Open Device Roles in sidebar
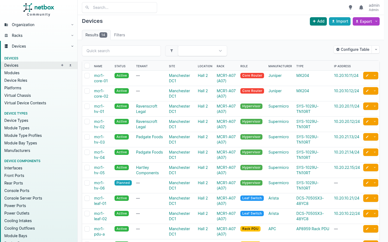The width and height of the screenshot is (388, 242). click(16, 80)
